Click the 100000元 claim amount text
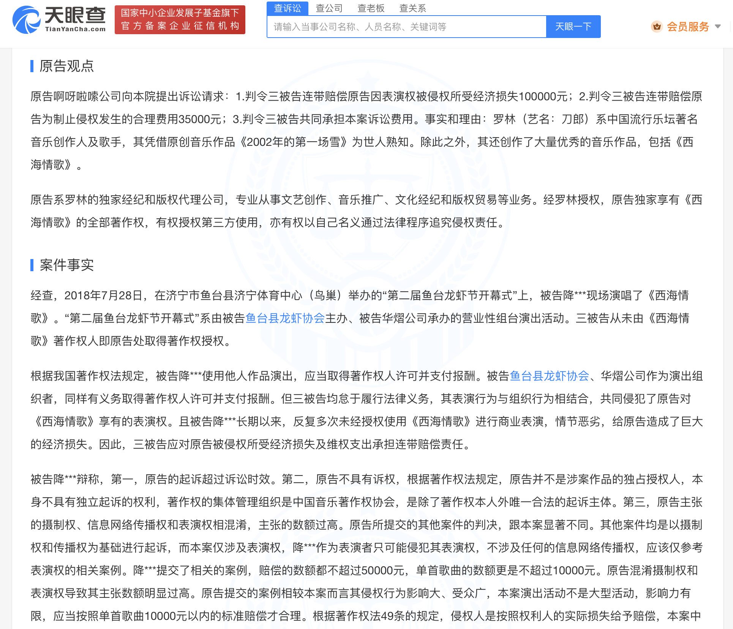 (543, 96)
